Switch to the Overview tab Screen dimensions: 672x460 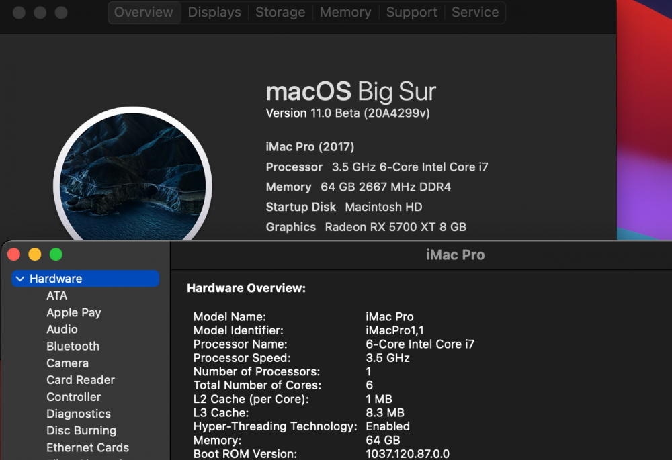(x=144, y=12)
